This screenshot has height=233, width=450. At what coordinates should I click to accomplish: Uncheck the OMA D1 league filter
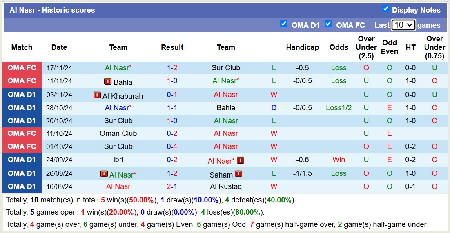click(283, 24)
